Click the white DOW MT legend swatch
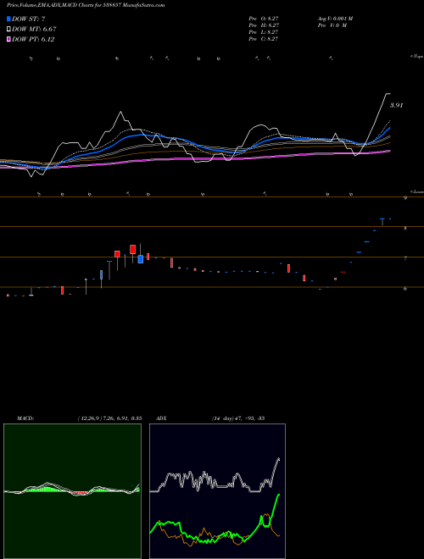Screen dimensions: 424x559 (x=8, y=30)
